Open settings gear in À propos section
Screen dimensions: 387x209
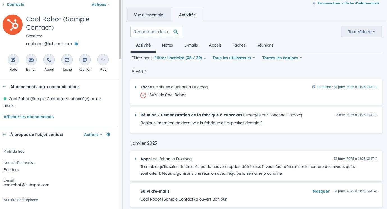(x=108, y=135)
